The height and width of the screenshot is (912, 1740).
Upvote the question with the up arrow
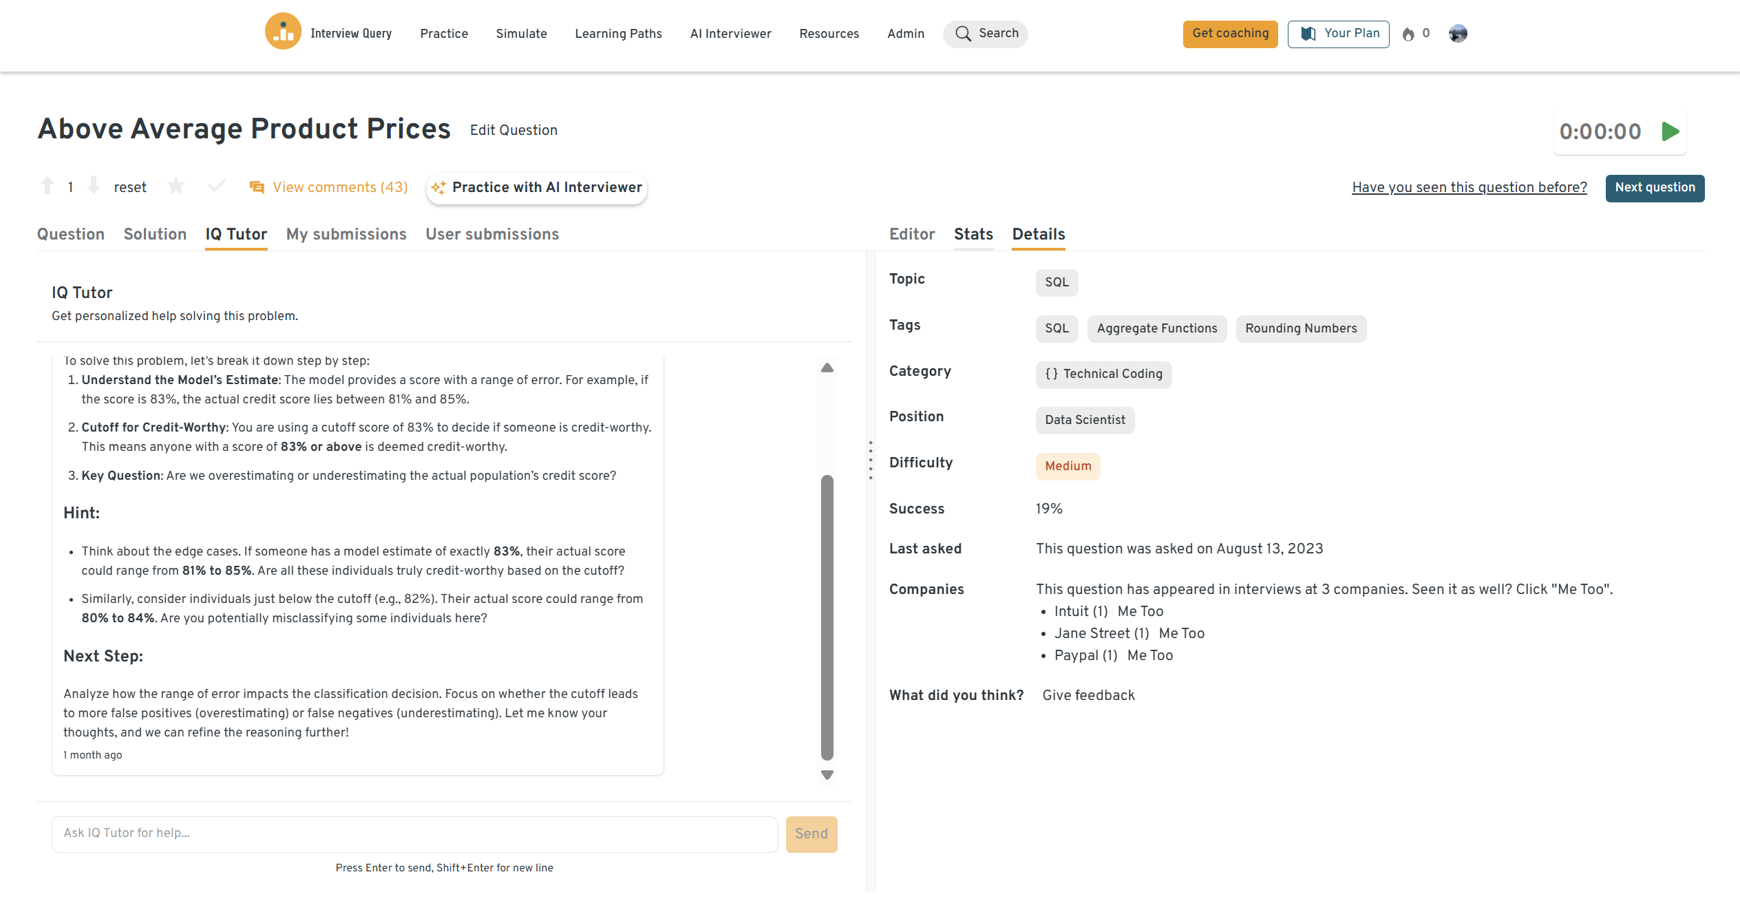pyautogui.click(x=47, y=186)
